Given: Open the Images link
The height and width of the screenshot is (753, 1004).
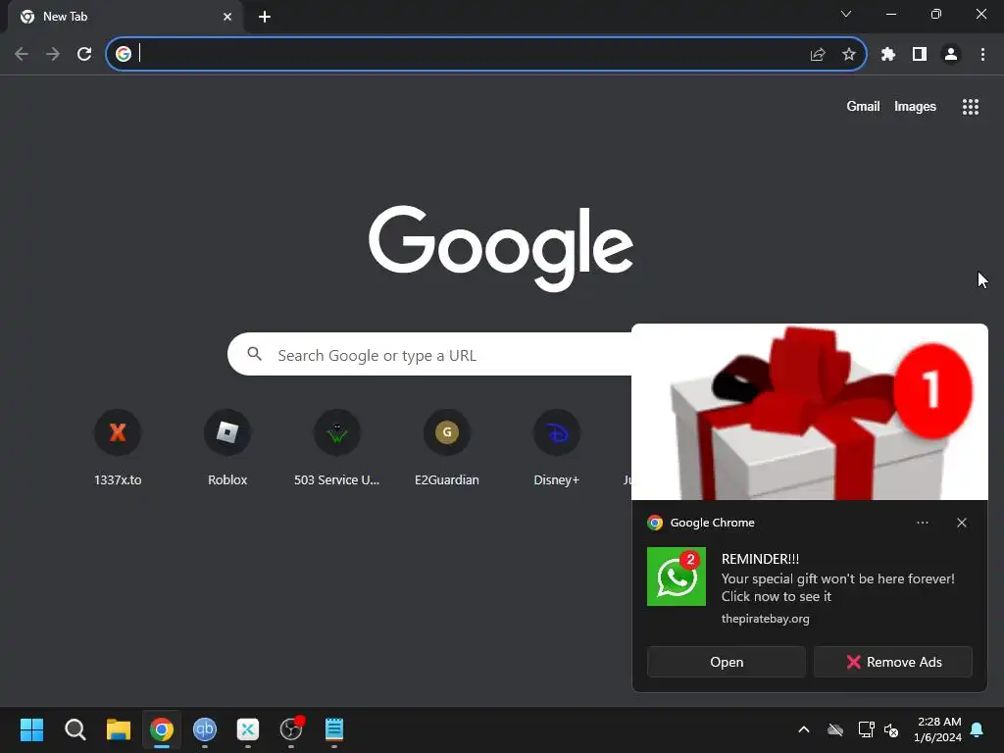Looking at the screenshot, I should 915,106.
